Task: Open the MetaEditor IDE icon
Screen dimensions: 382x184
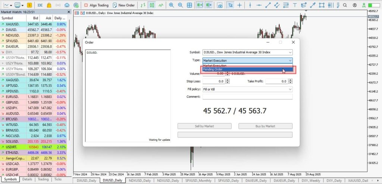Action: click(40, 5)
